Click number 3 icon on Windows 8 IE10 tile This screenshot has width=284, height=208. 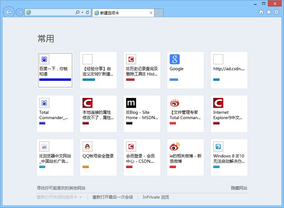[218, 147]
